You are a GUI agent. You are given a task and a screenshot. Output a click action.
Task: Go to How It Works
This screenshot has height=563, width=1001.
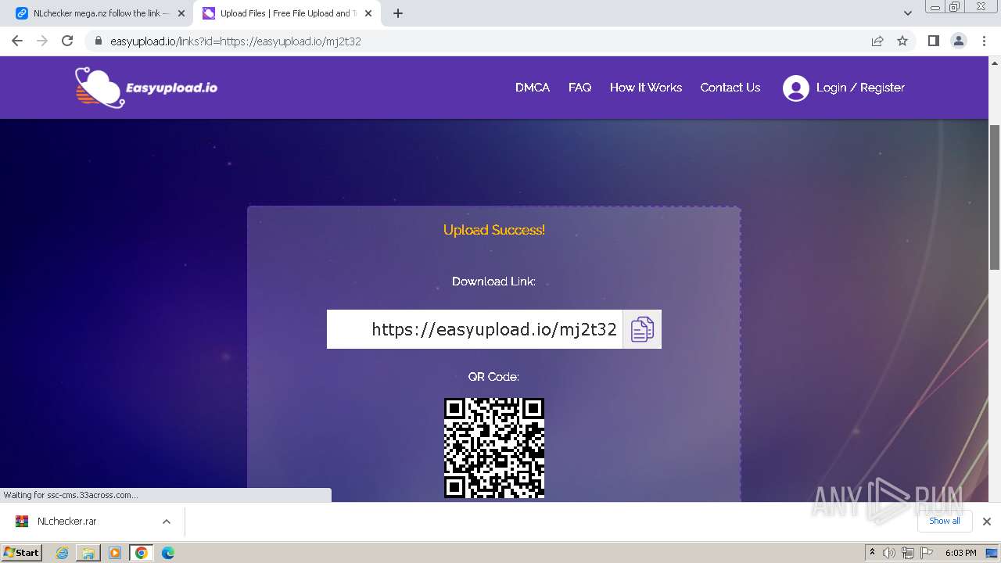pos(646,88)
